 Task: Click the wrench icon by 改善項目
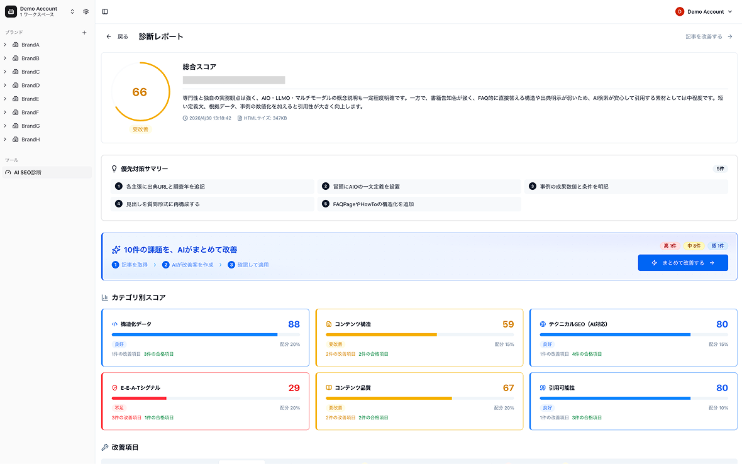pyautogui.click(x=105, y=448)
